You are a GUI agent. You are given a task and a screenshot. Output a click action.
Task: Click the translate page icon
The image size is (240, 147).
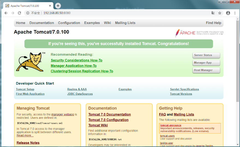213,13
